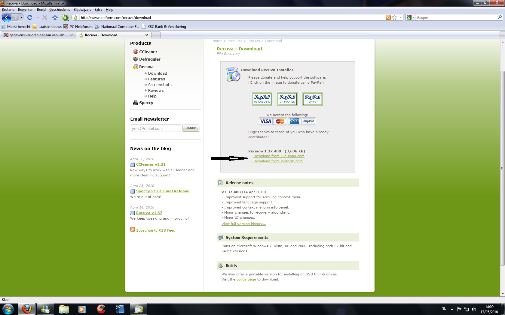
Task: Open the Windows Start menu orb
Action: 8,309
